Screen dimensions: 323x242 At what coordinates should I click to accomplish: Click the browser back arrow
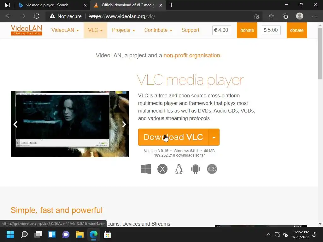point(9,16)
